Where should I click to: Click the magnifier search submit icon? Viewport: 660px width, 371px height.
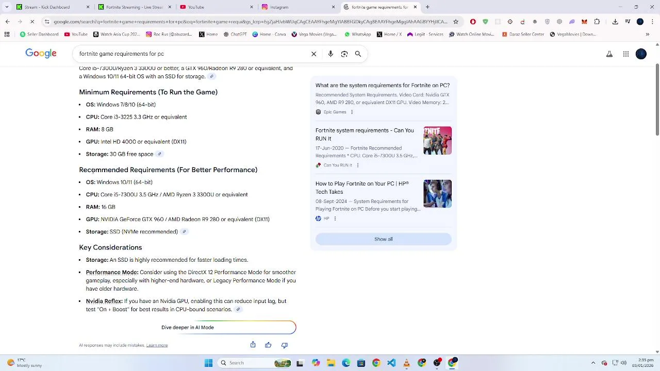click(x=358, y=54)
